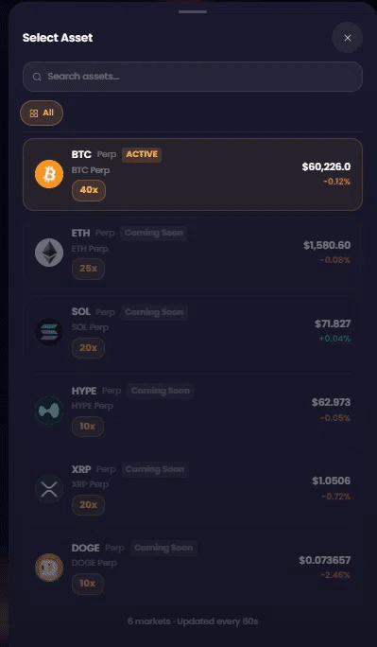Click the Dogecoin icon
377x647 pixels.
pos(49,568)
